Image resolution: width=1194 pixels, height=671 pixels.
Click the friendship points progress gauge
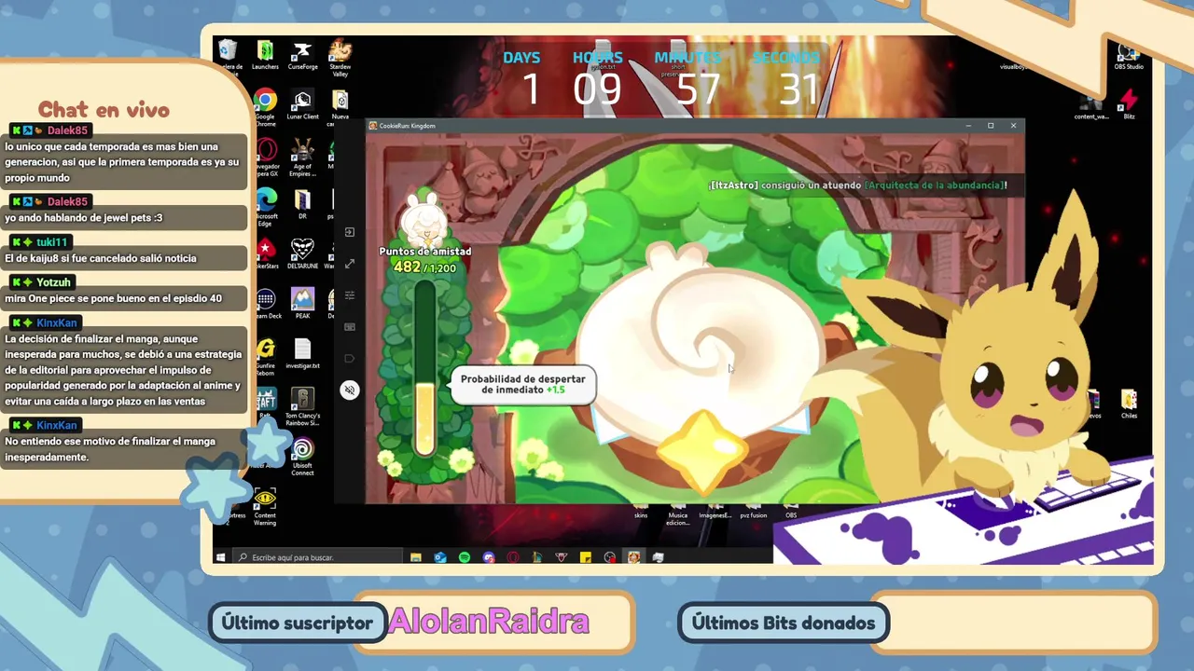click(425, 369)
